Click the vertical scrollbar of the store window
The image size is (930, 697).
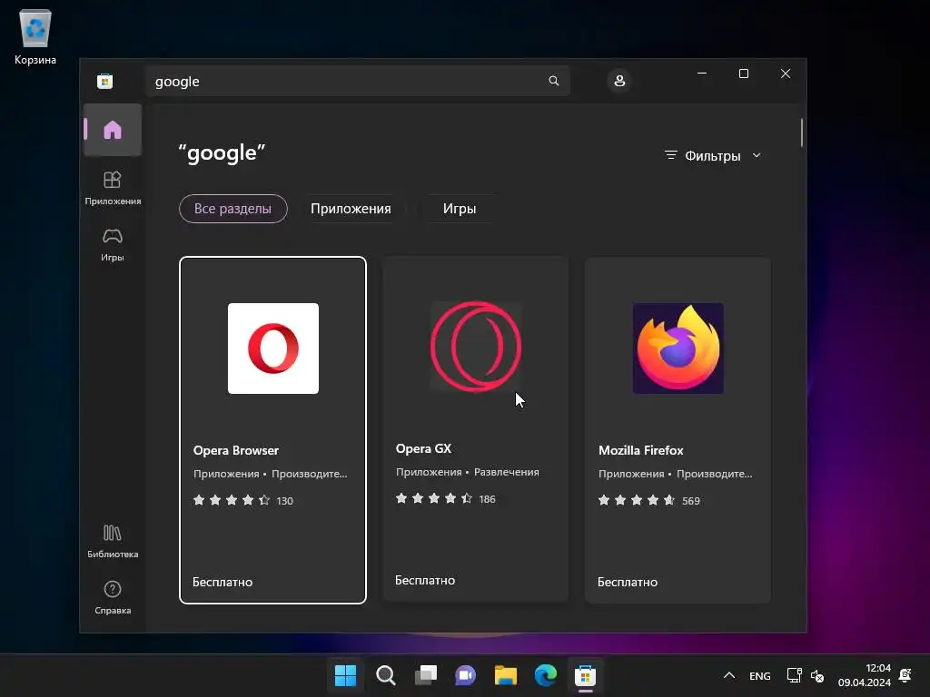801,133
